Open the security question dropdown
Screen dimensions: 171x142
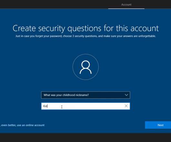point(85,95)
